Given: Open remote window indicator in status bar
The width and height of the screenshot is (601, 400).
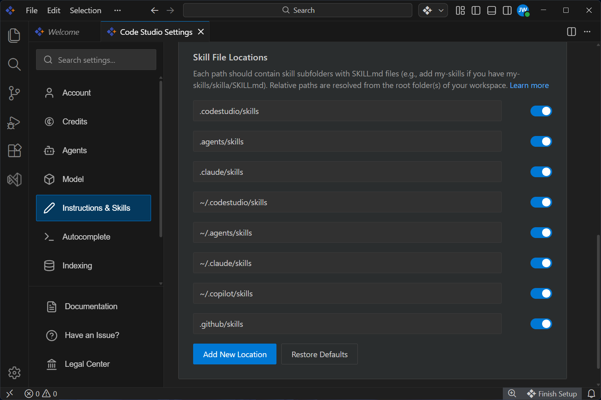Looking at the screenshot, I should point(10,394).
